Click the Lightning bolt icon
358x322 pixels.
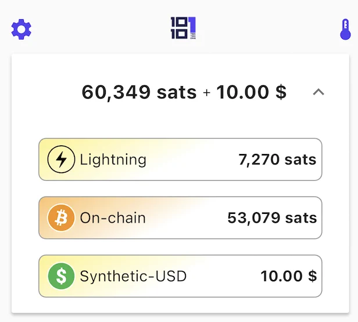[x=61, y=160]
